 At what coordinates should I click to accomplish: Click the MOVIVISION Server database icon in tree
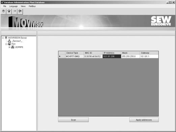coord(6,38)
